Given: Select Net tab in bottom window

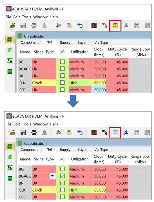Looking at the screenshot, I should 49,149.
